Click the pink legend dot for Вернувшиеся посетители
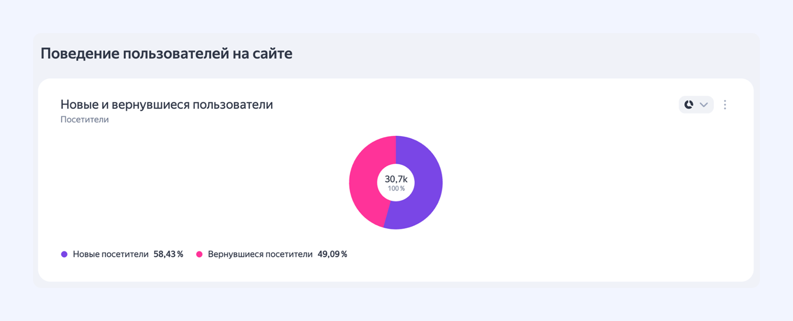The height and width of the screenshot is (321, 793). click(x=199, y=254)
